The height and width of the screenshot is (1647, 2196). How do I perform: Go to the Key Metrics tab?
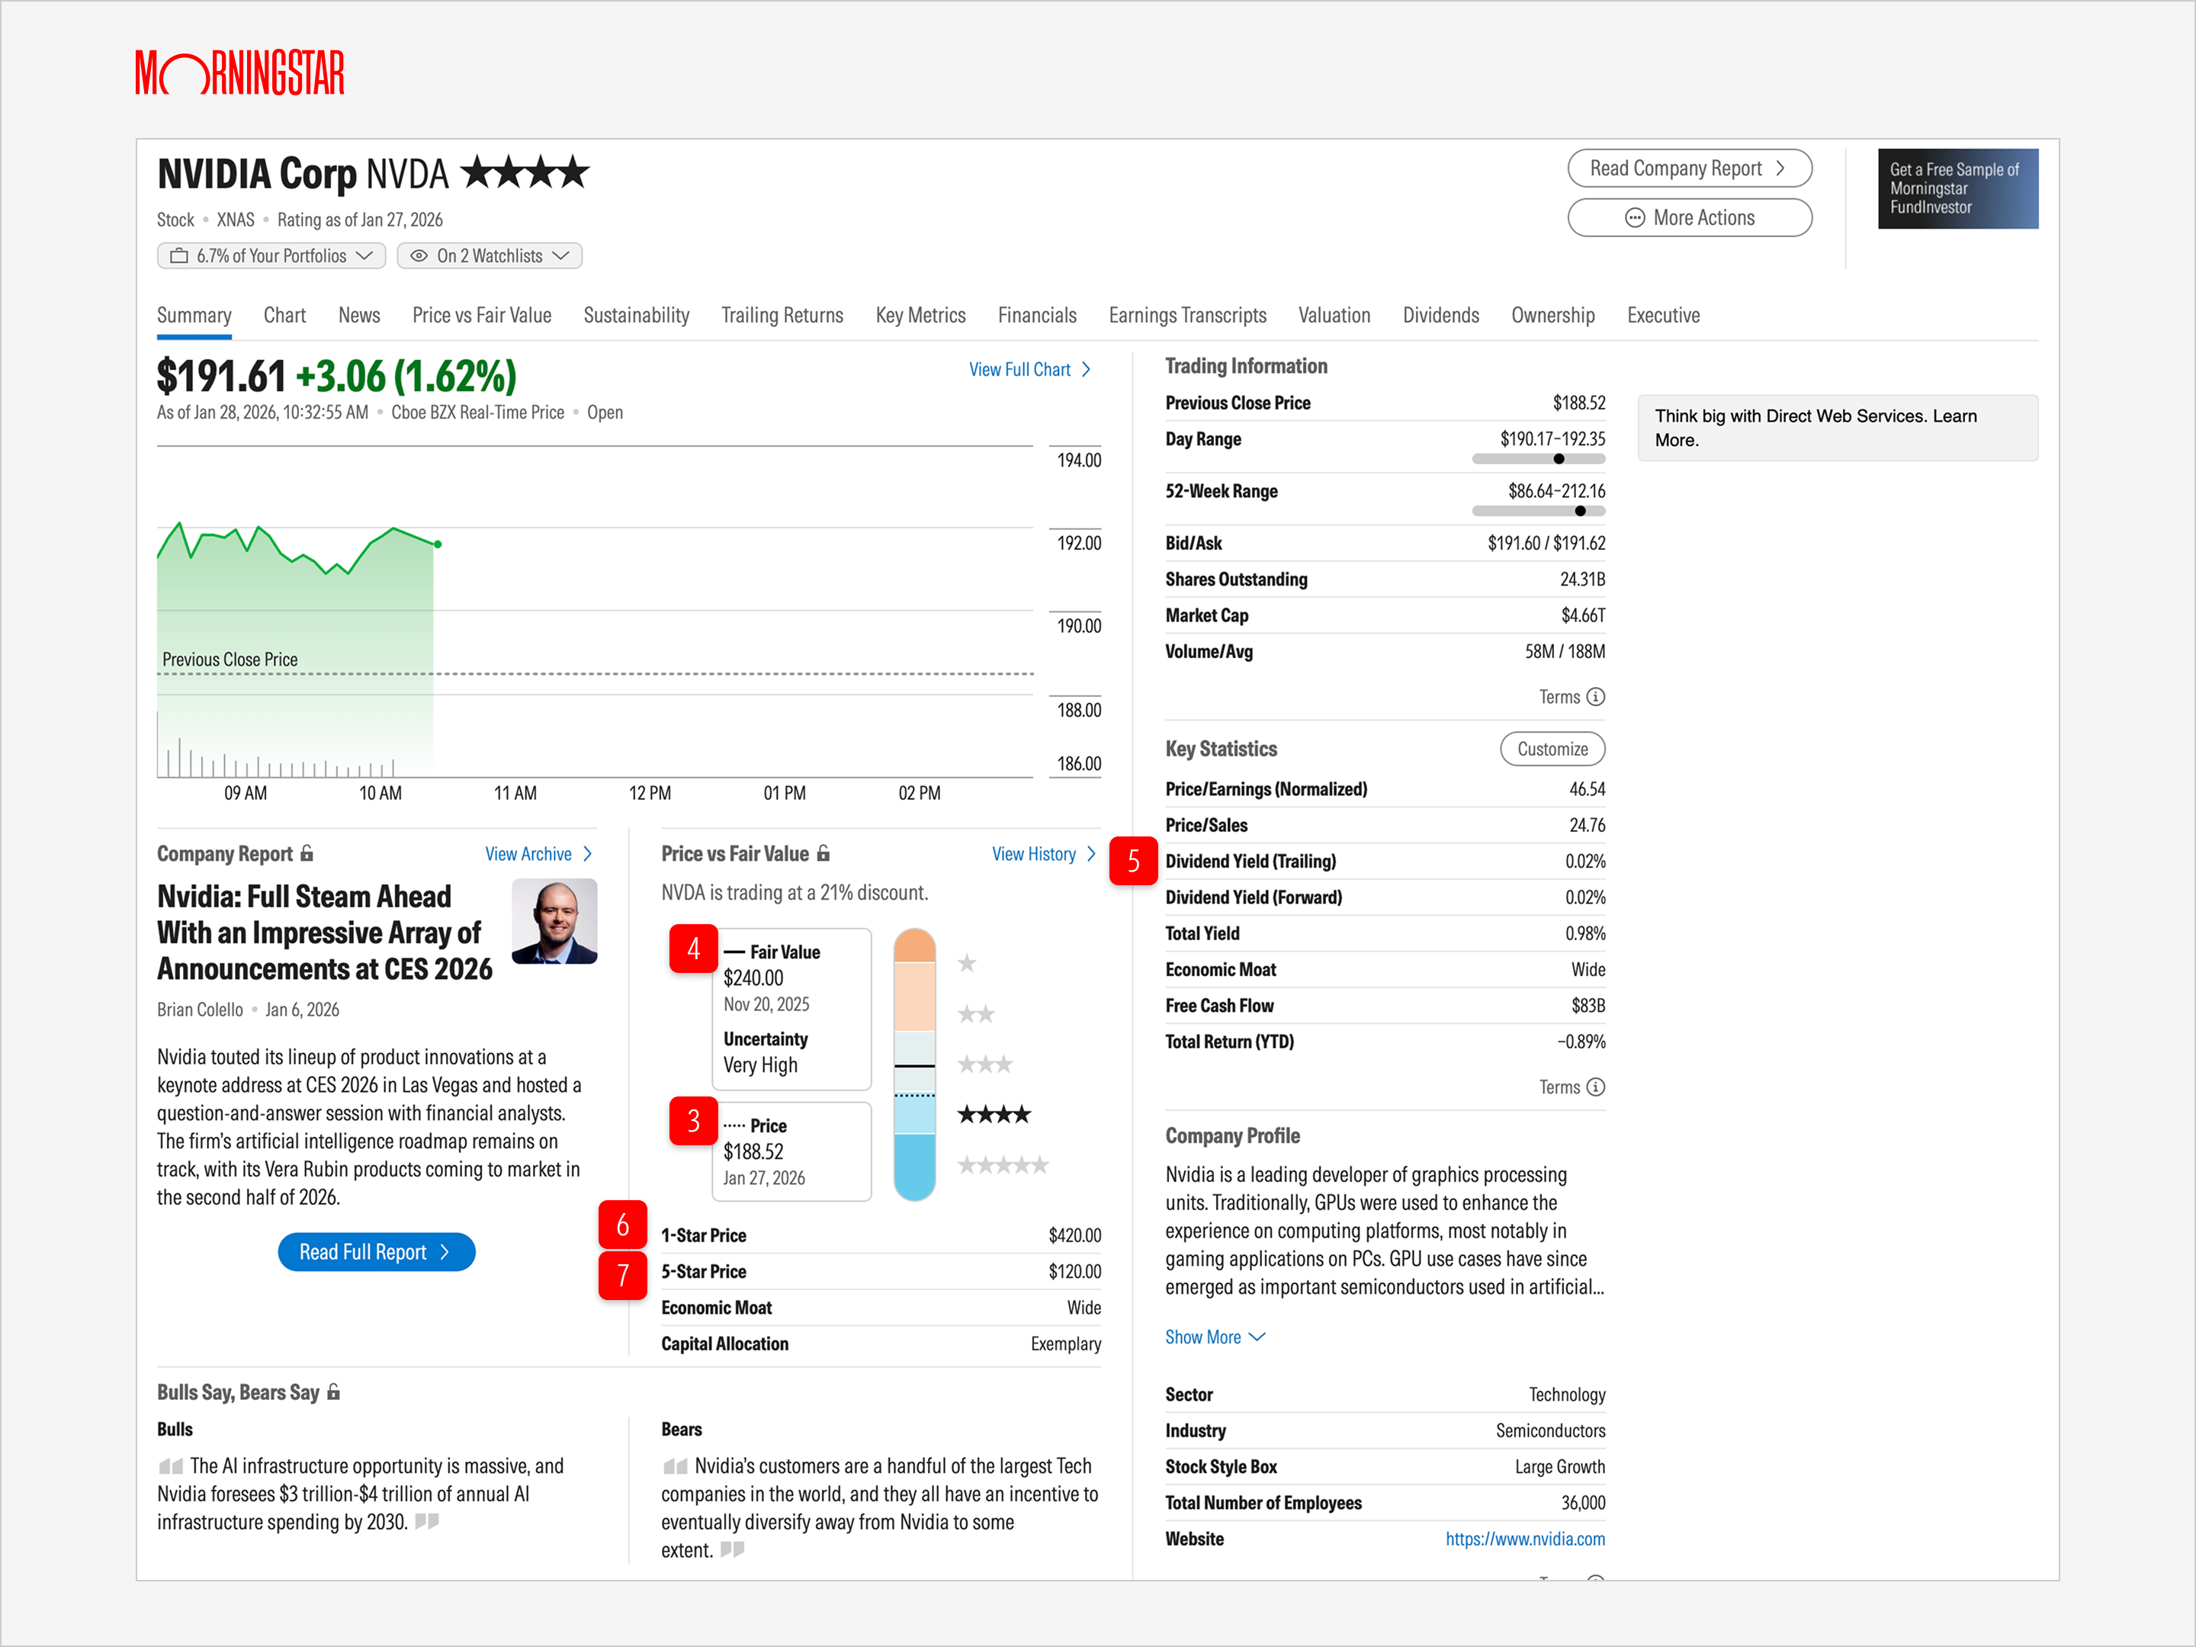pyautogui.click(x=920, y=316)
